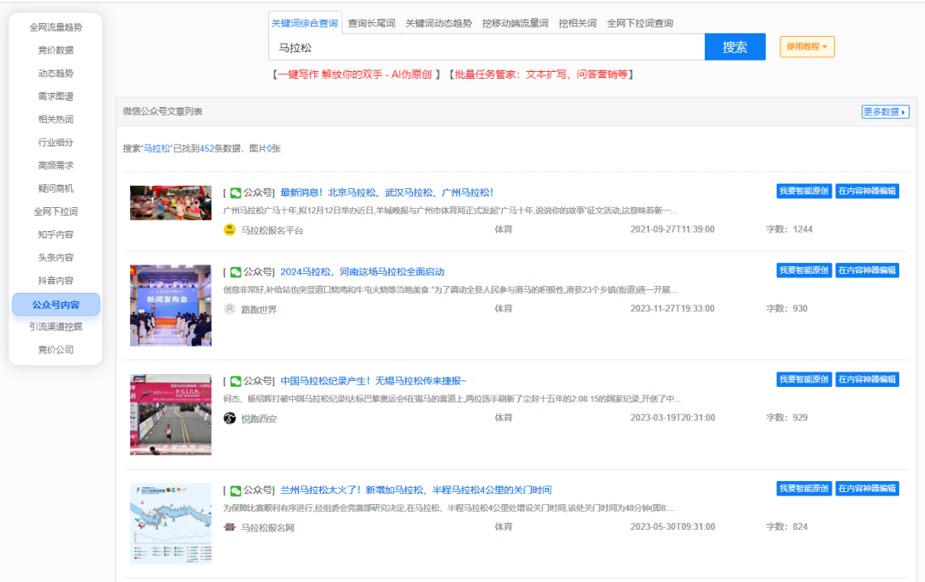Select 全网流量趋势 in the sidebar
This screenshot has width=925, height=582.
[x=56, y=27]
